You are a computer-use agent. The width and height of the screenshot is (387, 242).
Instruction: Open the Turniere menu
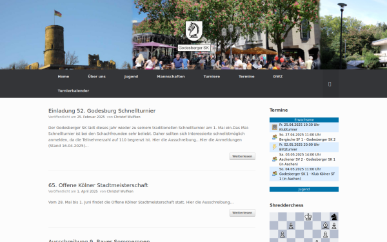click(212, 77)
